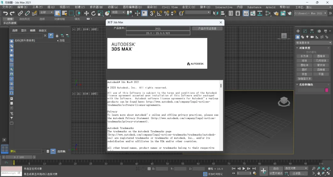Click the scene explorer search field

tap(26, 36)
